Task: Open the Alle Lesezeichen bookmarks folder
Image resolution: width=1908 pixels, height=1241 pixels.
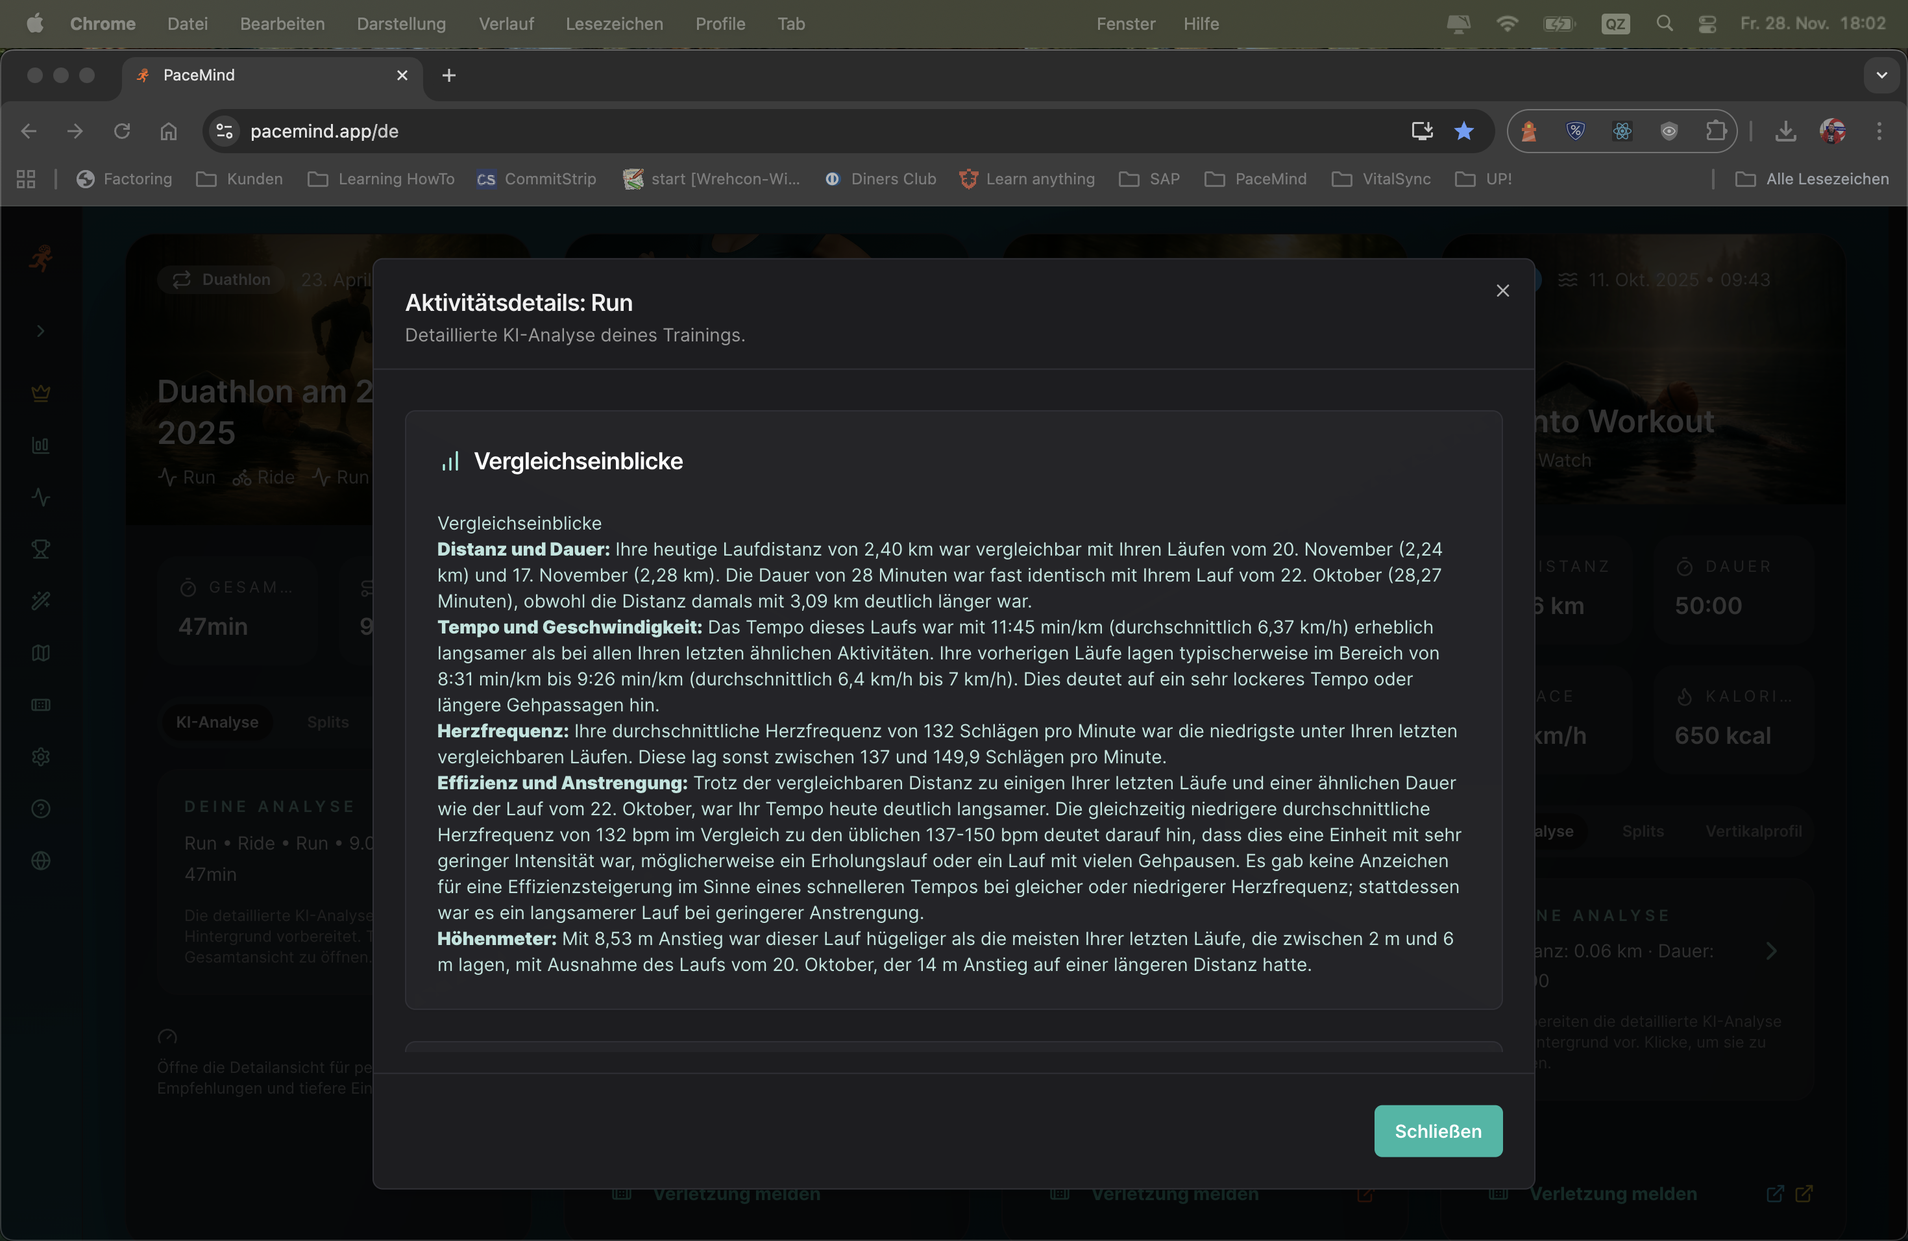Action: (x=1812, y=178)
